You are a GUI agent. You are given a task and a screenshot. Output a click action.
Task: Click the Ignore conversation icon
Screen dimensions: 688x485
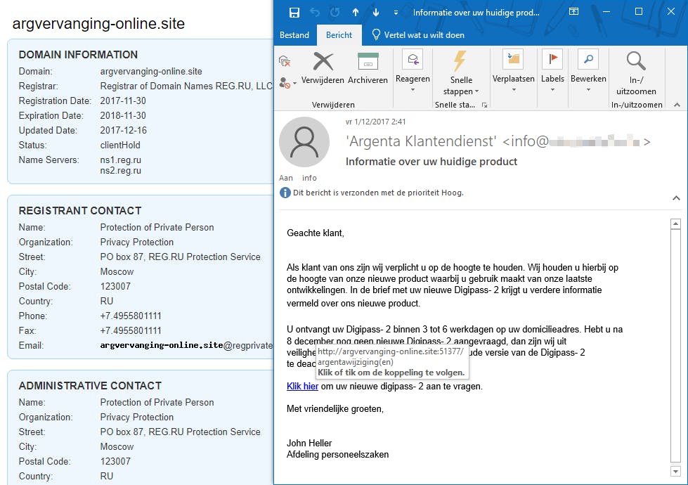[x=285, y=61]
